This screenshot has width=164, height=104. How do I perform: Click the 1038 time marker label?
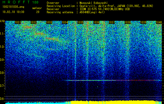[127, 22]
